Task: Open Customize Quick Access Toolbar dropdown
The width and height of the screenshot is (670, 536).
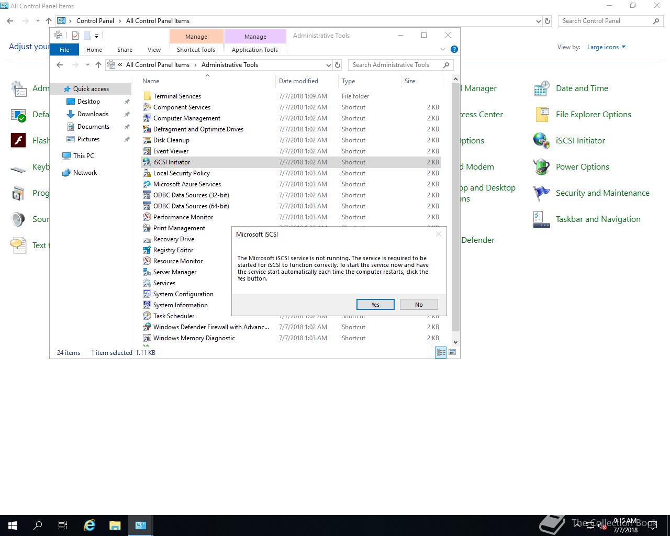Action: pos(97,36)
